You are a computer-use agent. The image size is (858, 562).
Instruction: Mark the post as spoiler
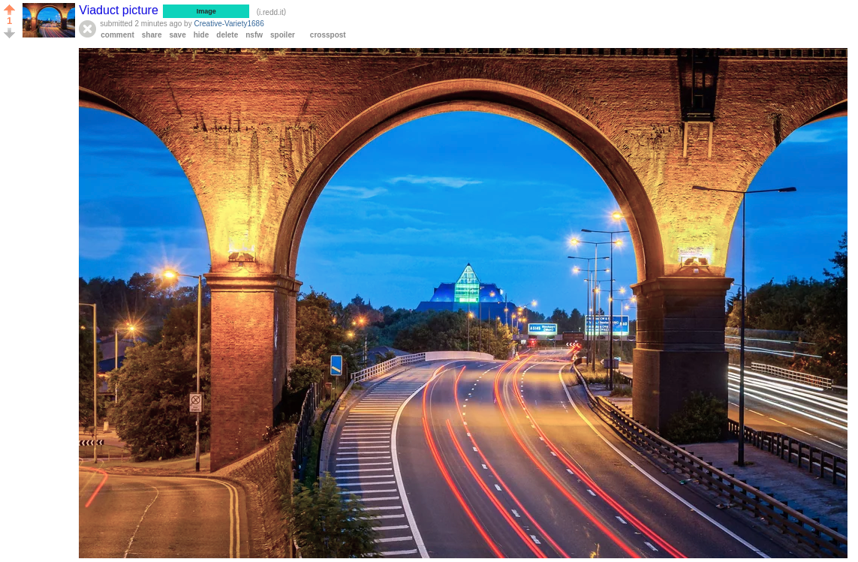coord(282,35)
